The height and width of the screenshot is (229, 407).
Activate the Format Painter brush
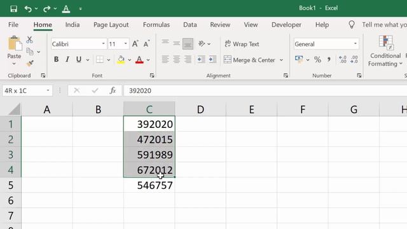(x=30, y=64)
